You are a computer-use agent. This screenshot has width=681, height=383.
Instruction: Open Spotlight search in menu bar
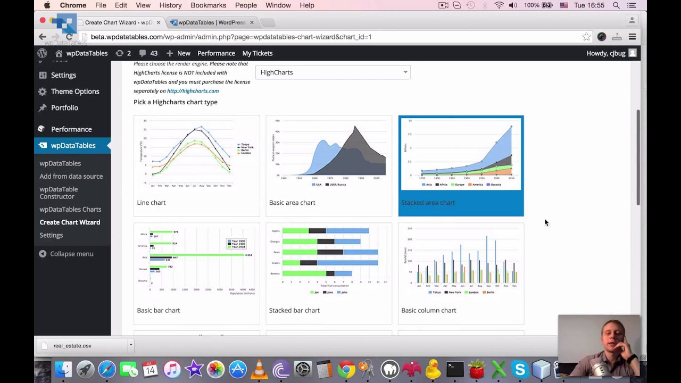616,5
